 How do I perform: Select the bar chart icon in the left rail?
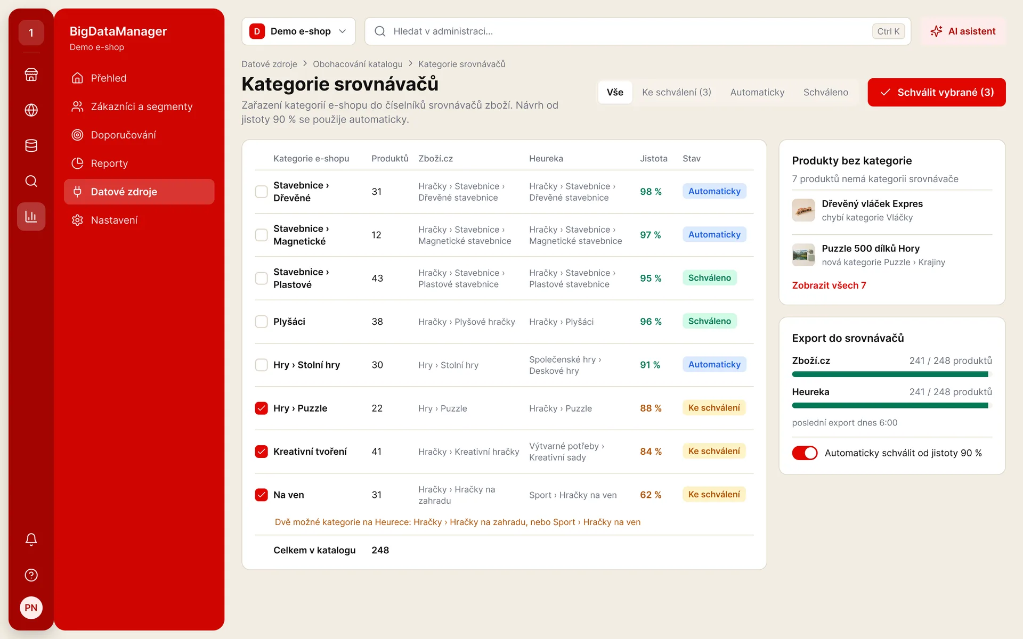(31, 217)
